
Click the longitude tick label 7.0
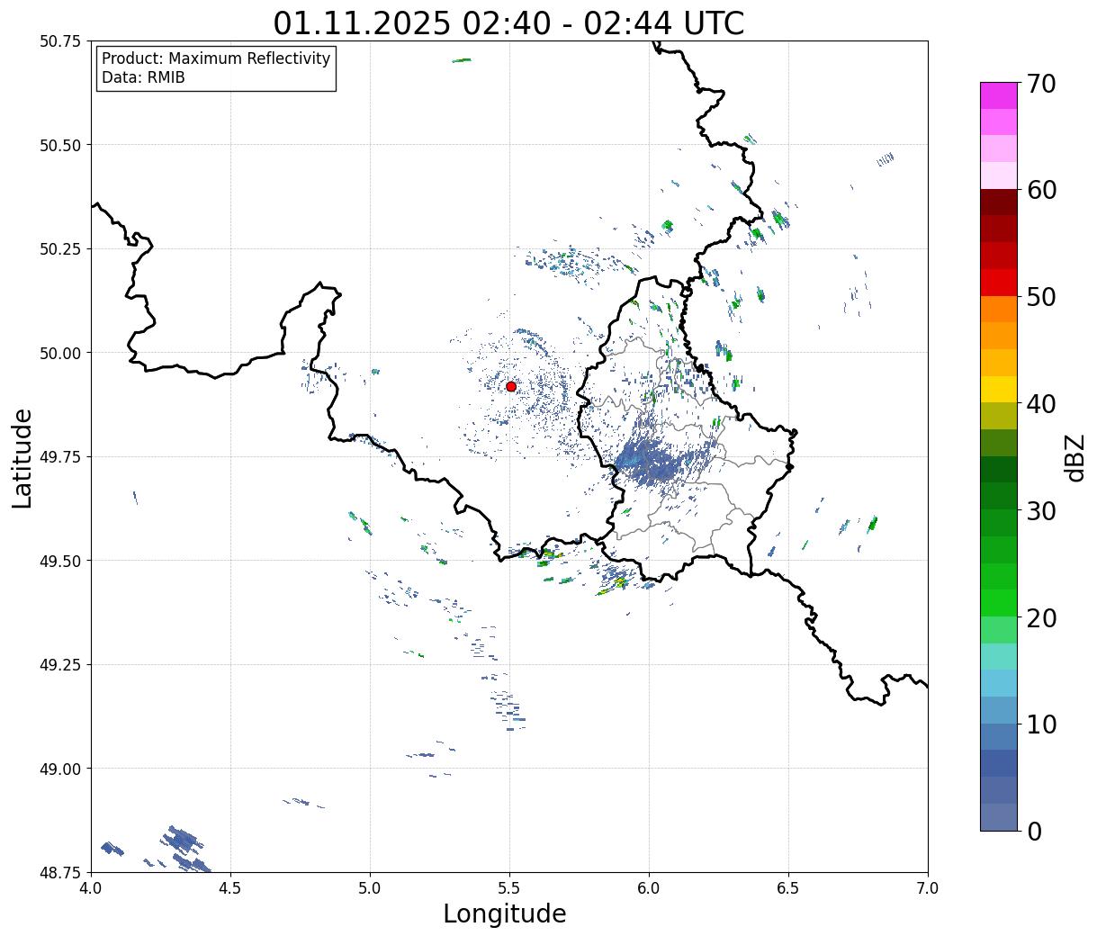tap(928, 887)
